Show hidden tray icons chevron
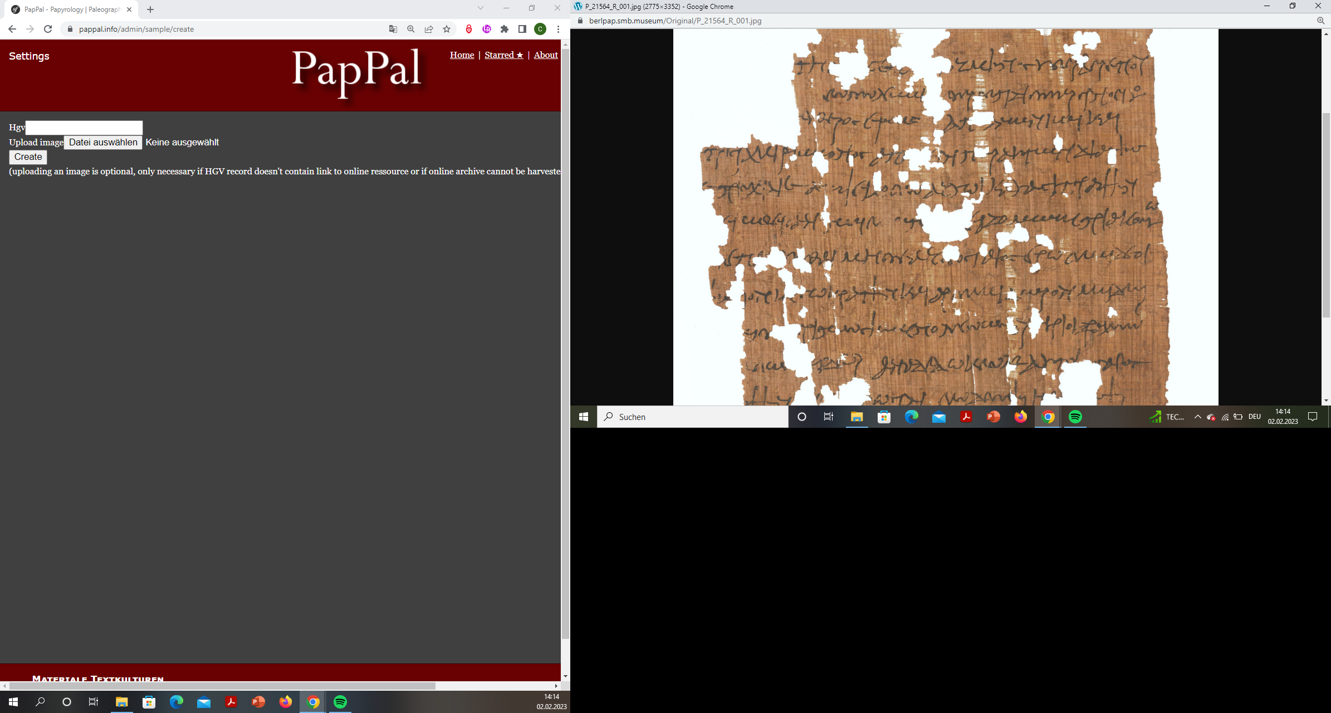 click(x=1197, y=417)
